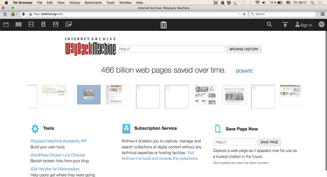Open the Tor onion button dropdown
Viewport: 327px width, 177px height.
point(14,14)
